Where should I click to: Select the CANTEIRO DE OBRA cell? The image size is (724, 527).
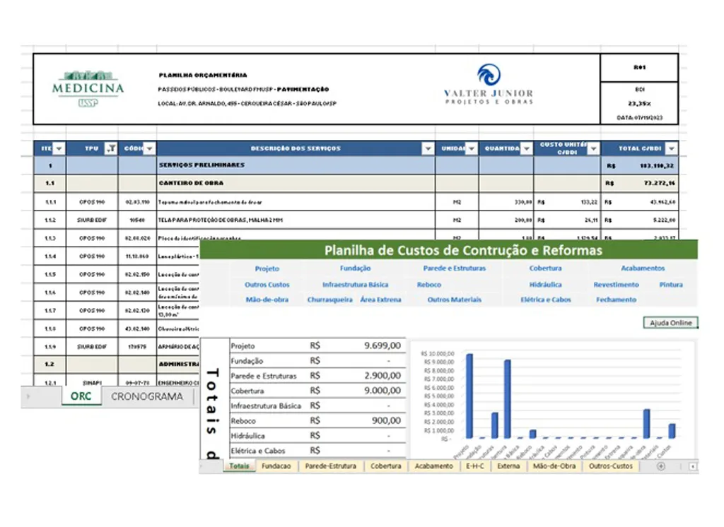(296, 183)
